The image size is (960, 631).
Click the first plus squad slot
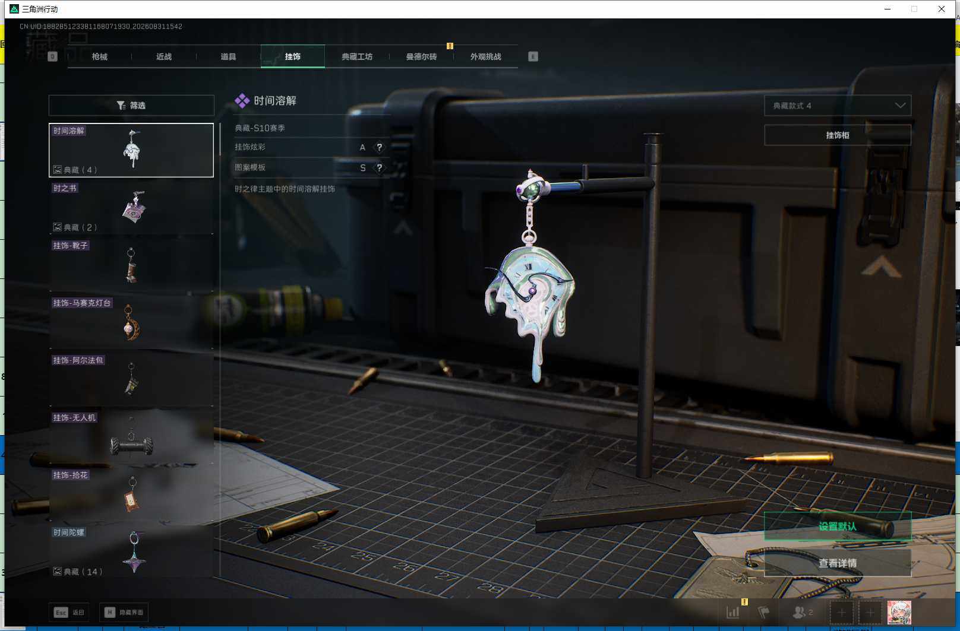pyautogui.click(x=841, y=612)
